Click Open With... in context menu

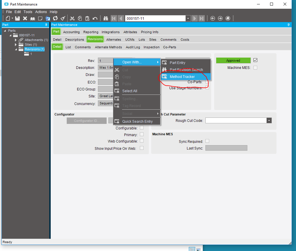coord(137,62)
